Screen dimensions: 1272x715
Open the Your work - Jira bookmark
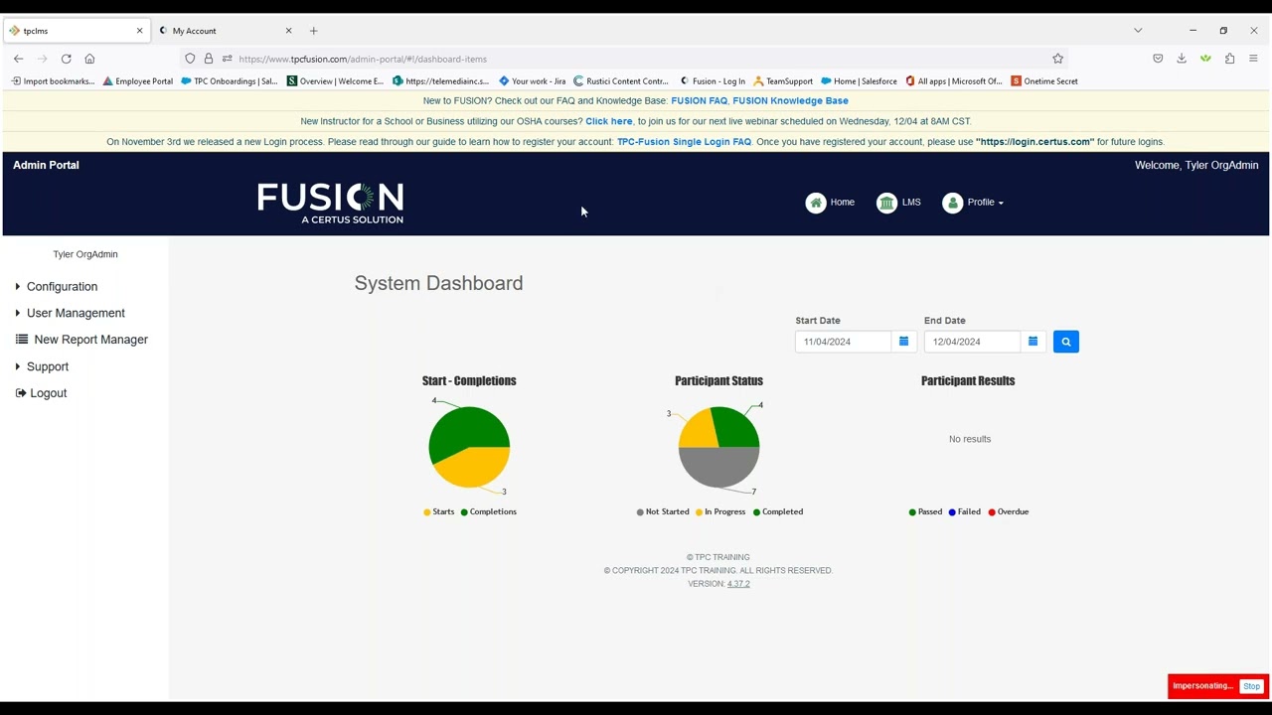pos(533,81)
